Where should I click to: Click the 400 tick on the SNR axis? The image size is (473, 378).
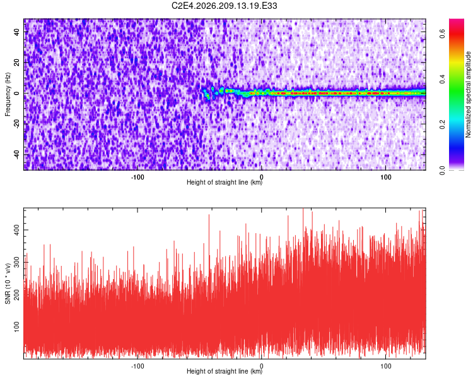click(17, 230)
